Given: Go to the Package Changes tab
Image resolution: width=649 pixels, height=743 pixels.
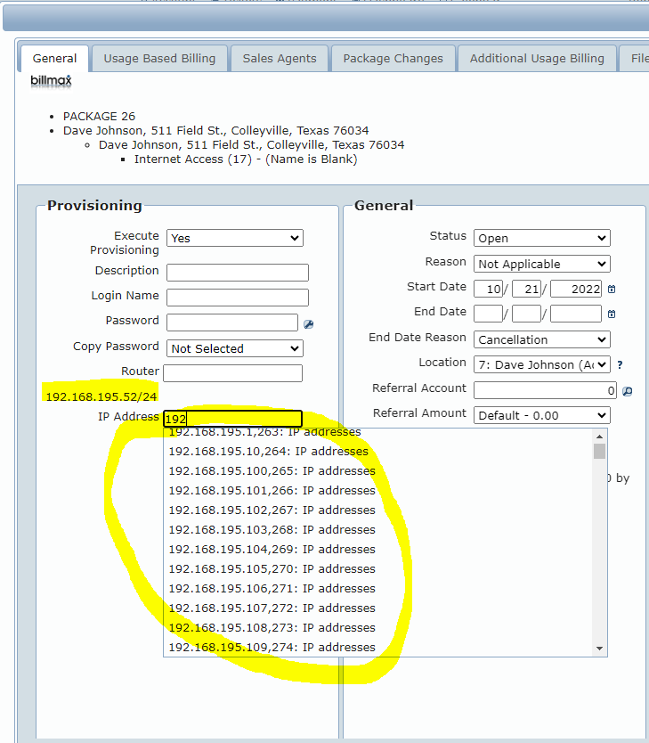Looking at the screenshot, I should point(393,59).
